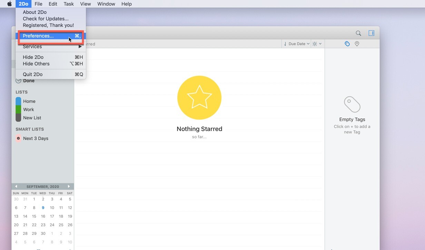Click the SMART LISTS section header

tap(30, 129)
